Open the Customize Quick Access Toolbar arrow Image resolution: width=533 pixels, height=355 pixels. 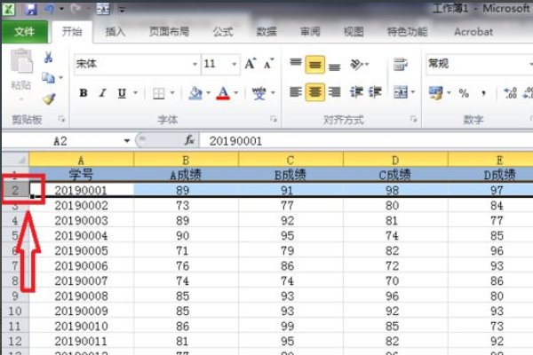point(122,10)
